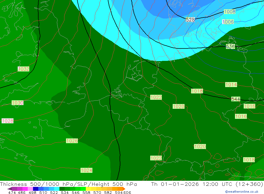Click the light pink legend swatch
Viewport: 264px width, 194px height.
pos(30,189)
